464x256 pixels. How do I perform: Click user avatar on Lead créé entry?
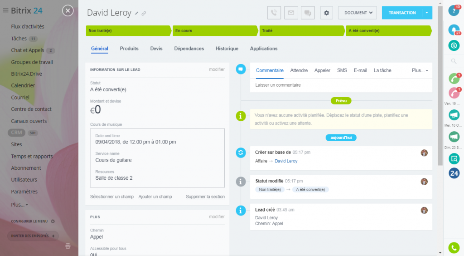pos(424,210)
